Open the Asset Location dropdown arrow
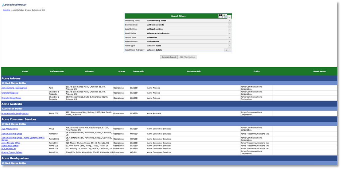Screen dimensions: 341x169 pyautogui.click(x=230, y=41)
